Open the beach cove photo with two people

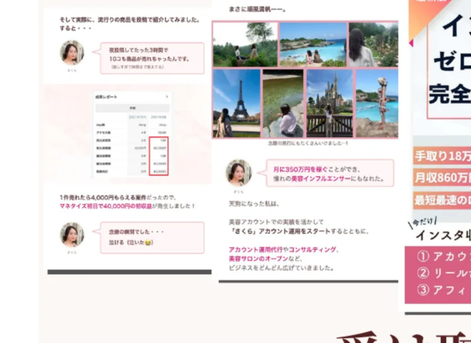pos(313,44)
